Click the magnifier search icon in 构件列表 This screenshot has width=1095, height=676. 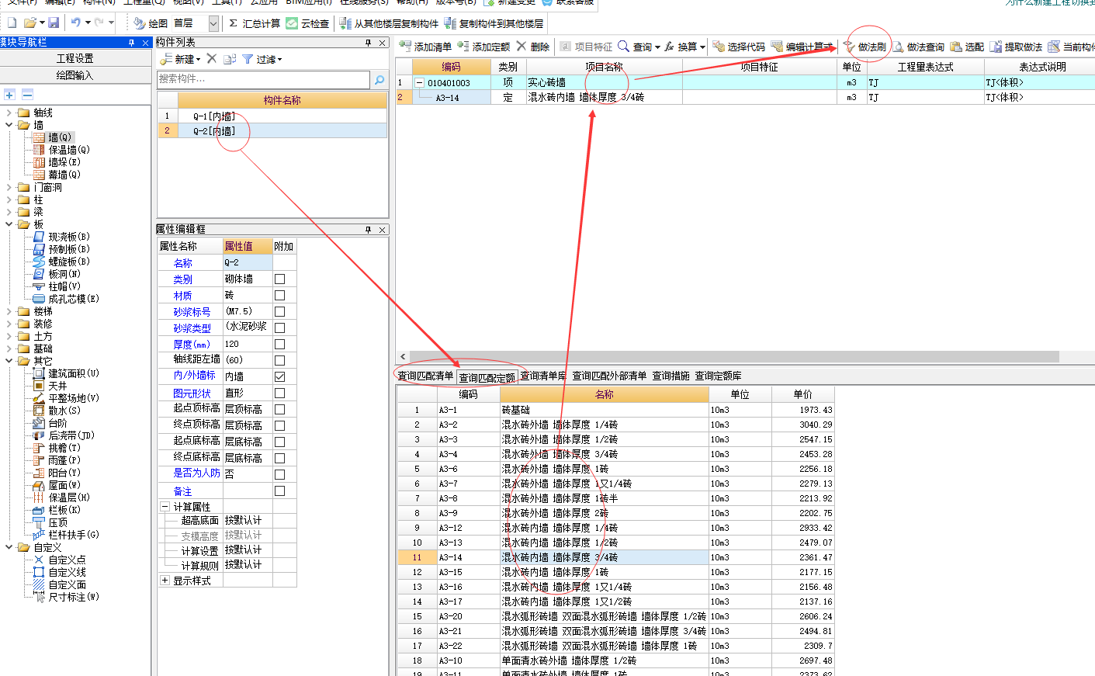pos(379,79)
